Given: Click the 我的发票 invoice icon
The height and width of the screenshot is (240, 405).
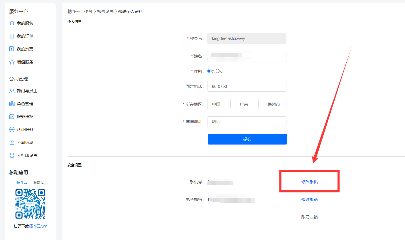Looking at the screenshot, I should 12,49.
